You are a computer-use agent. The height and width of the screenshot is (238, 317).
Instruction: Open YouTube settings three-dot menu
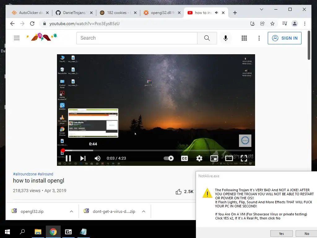(x=259, y=38)
